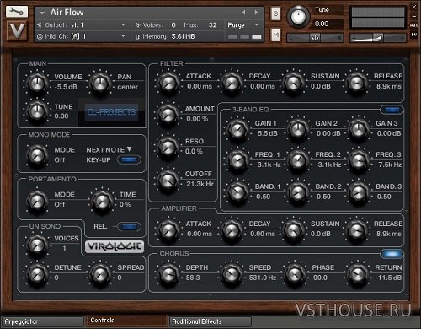The width and height of the screenshot is (421, 329).
Task: Open the Purge dropdown menu
Action: [x=243, y=25]
